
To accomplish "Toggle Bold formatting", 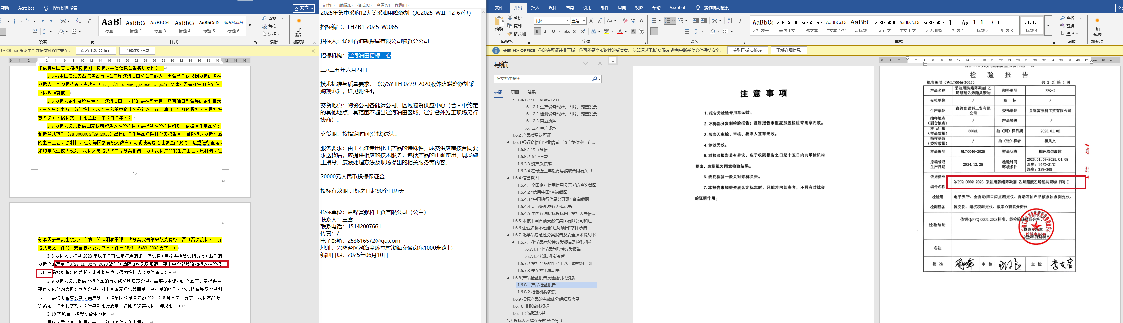I will (x=537, y=32).
